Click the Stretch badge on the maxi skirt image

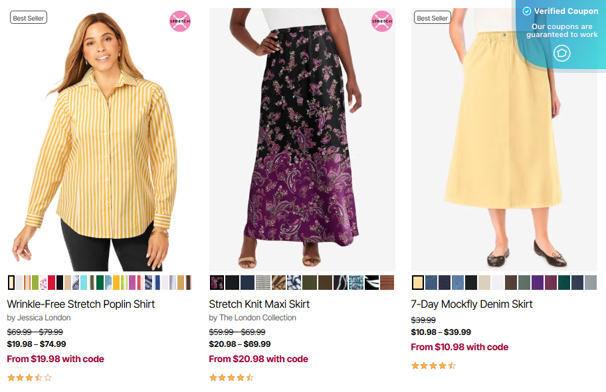pyautogui.click(x=382, y=21)
